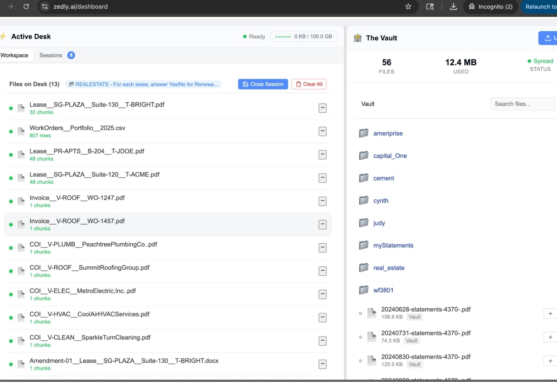Toggle the green status dot beside WorkOrders__Portfolio__2025.csv
Screen dimensions: 557x382
point(10,131)
